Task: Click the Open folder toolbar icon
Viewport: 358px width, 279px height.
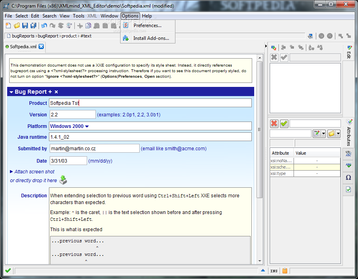Action: click(17, 26)
